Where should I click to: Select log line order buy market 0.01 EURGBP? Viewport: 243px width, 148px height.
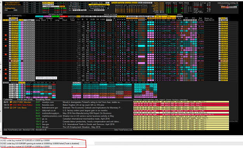[25, 146]
